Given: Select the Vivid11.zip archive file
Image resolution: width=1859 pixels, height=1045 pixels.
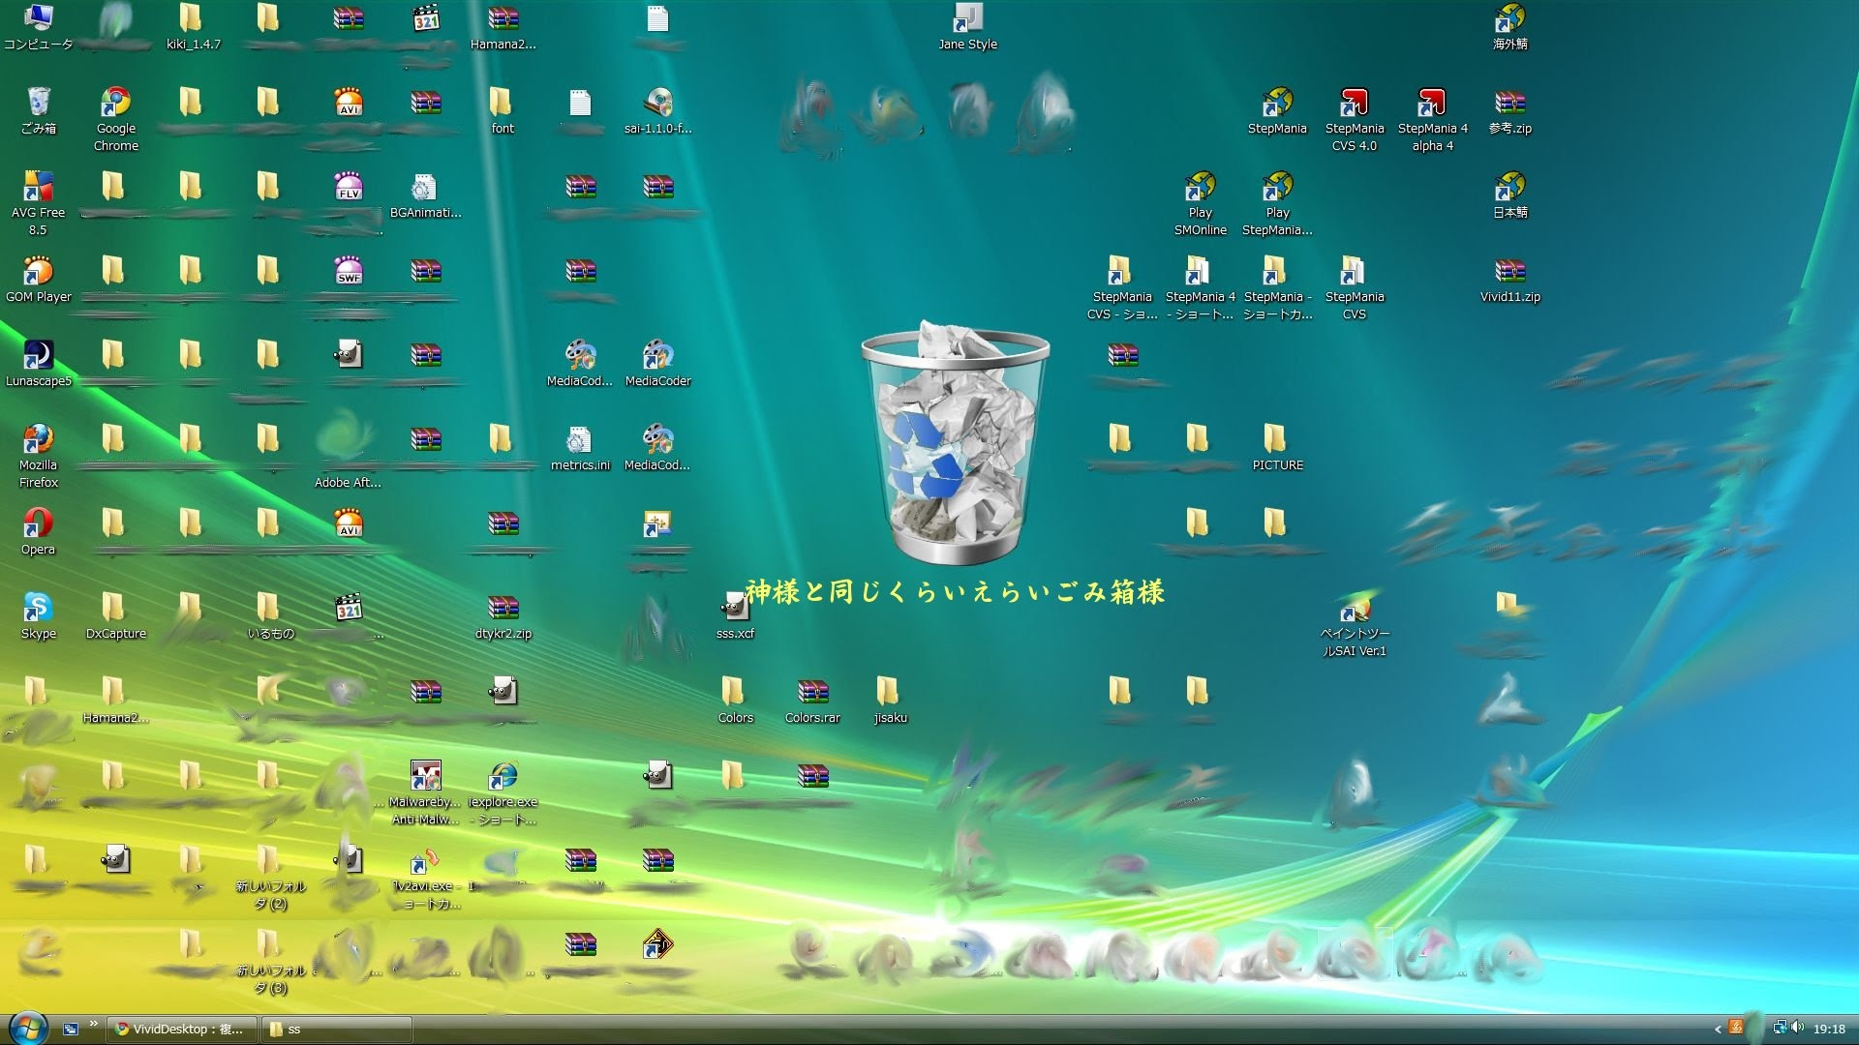Looking at the screenshot, I should (1509, 272).
